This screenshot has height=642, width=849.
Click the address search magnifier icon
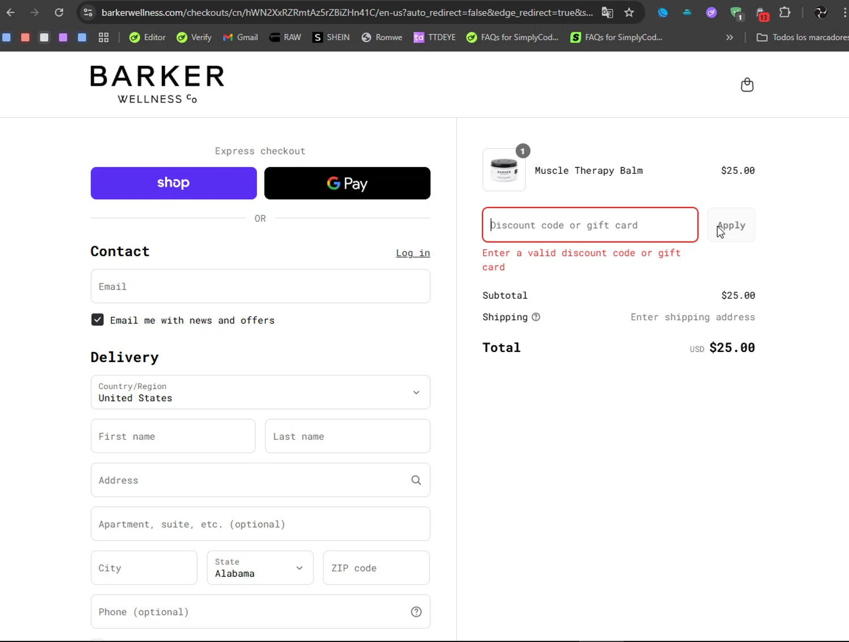tap(416, 480)
